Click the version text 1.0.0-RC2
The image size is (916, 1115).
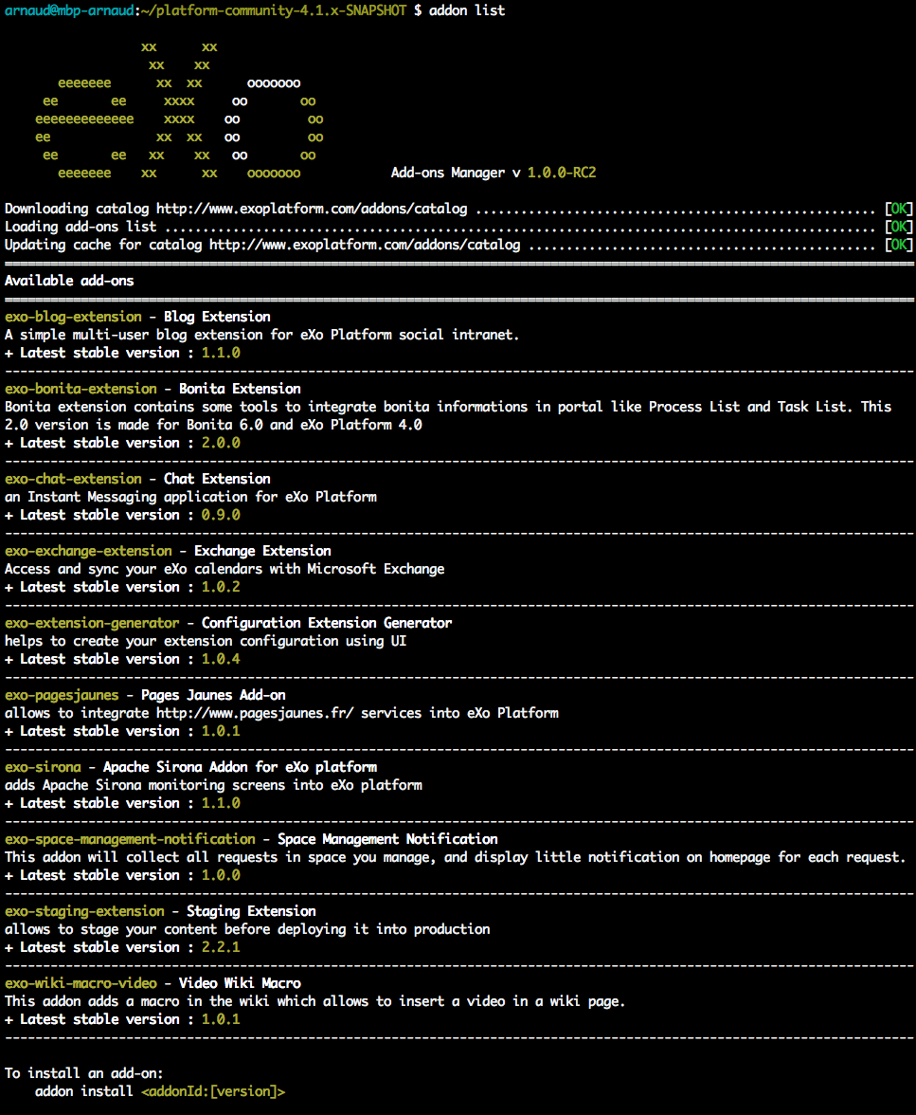pos(562,173)
